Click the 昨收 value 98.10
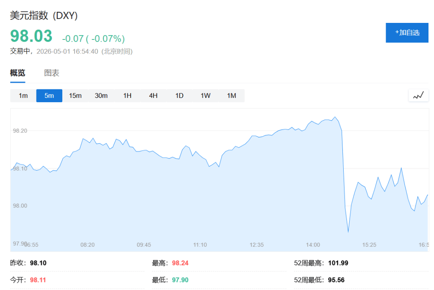Screen dimensions: 434x290 point(38,263)
